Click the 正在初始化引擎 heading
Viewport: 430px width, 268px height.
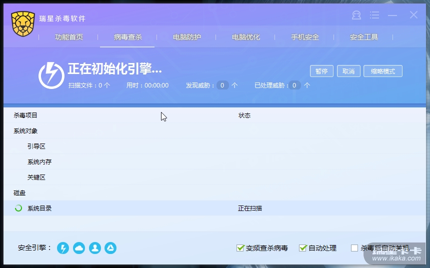[x=114, y=68]
